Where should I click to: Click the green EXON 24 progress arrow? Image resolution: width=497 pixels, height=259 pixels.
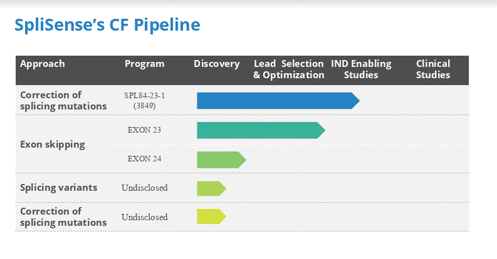click(x=222, y=160)
